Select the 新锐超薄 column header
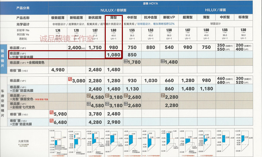 click(x=76, y=18)
